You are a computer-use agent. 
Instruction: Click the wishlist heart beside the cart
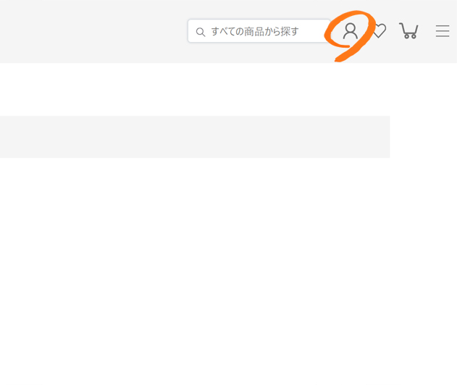380,31
